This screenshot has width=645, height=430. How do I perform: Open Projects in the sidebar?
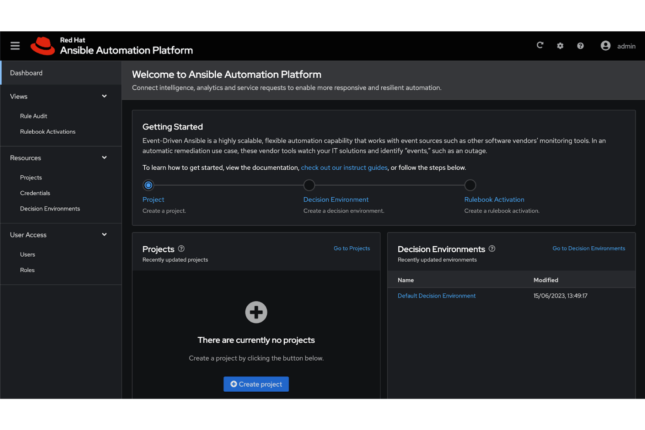(x=31, y=177)
